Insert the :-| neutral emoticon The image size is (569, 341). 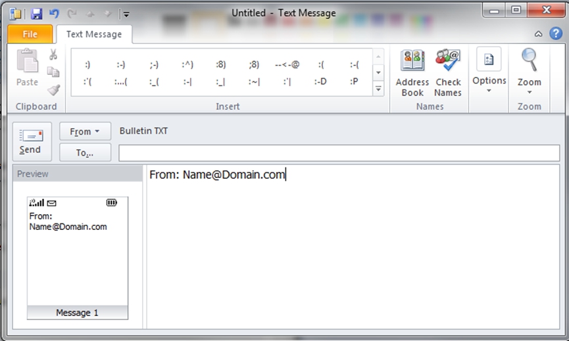click(187, 81)
